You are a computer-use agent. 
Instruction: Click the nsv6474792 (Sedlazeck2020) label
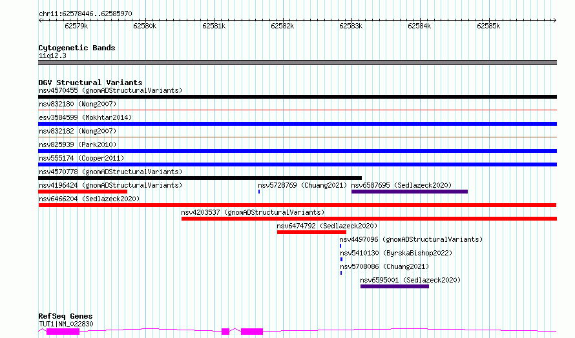[x=327, y=226]
